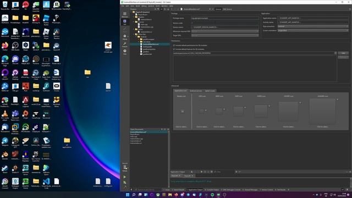The width and height of the screenshot is (352, 198).
Task: Open Style extraction dropdown
Action: point(313,26)
